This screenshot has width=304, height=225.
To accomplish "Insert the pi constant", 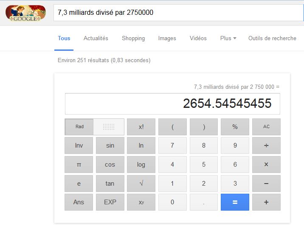I will pyautogui.click(x=79, y=165).
